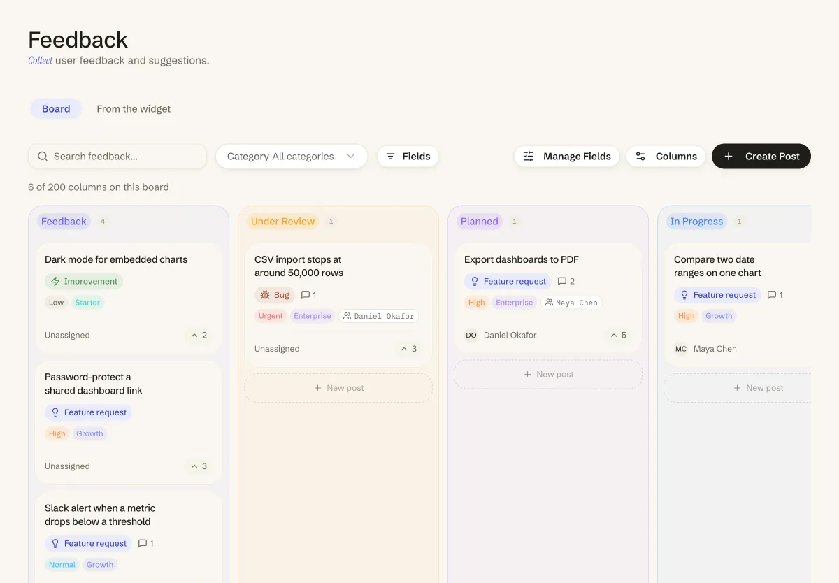Image resolution: width=839 pixels, height=583 pixels.
Task: Add New post in In Progress column
Action: (x=737, y=388)
